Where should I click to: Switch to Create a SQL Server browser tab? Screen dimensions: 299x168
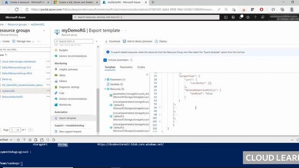(76, 2)
